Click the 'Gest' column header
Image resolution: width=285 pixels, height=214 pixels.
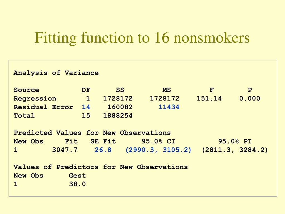tap(77, 176)
